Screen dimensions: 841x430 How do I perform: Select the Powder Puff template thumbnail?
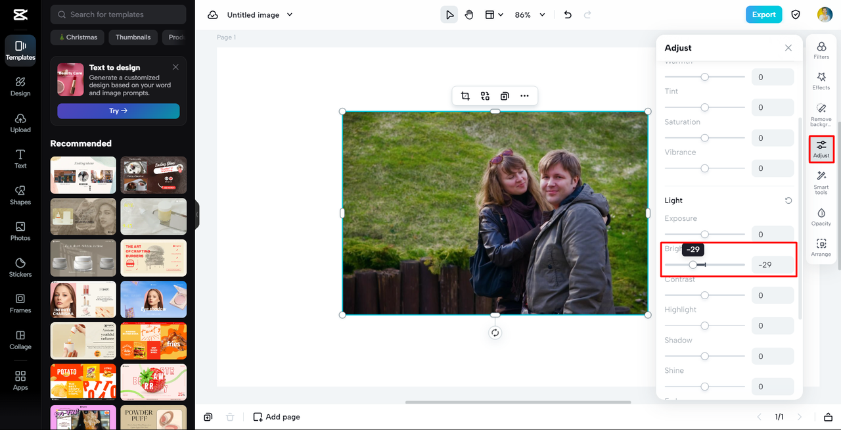tap(153, 416)
